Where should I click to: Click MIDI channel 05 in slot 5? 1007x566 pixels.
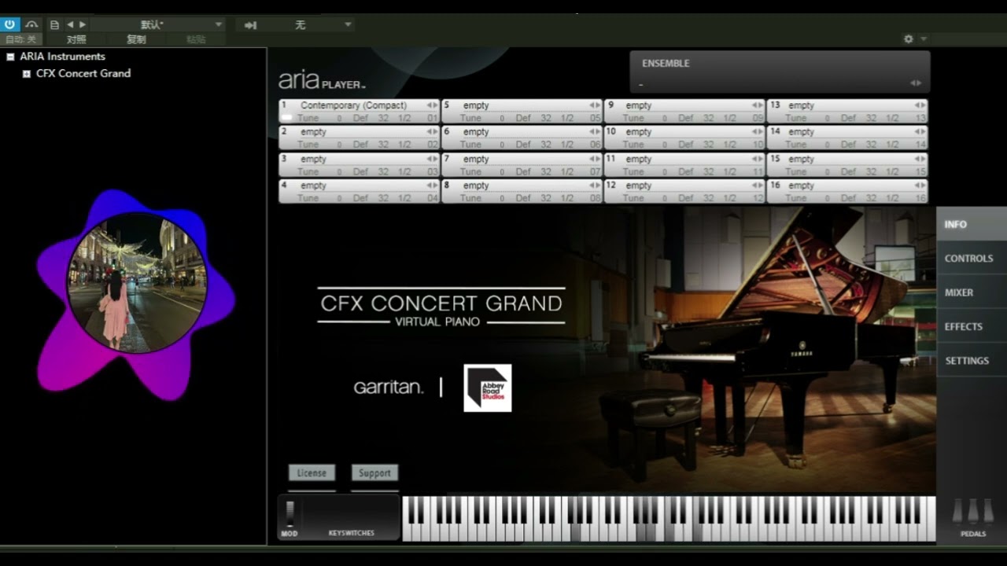[595, 119]
